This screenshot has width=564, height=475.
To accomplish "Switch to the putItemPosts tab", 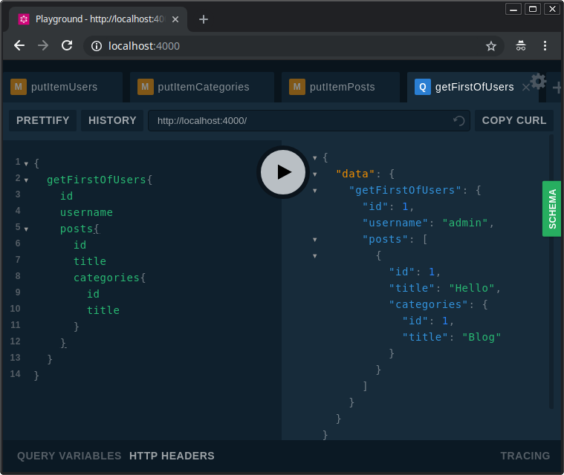I will click(340, 87).
